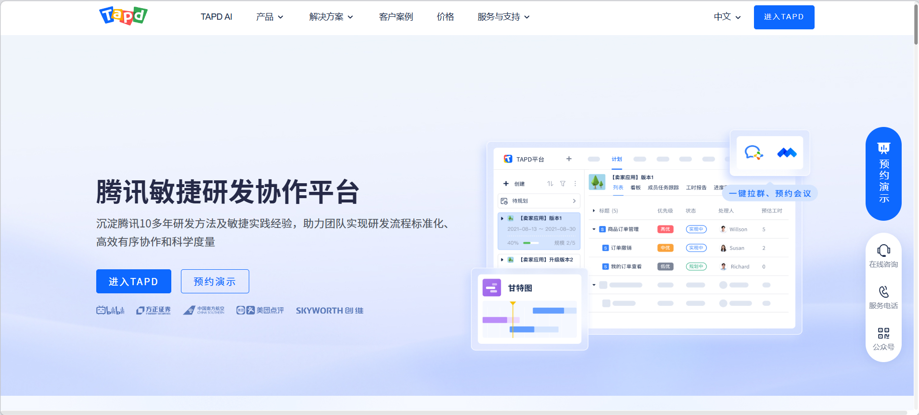The width and height of the screenshot is (919, 415).
Task: Click the three-dot more icon beside 创建
Action: point(575,184)
